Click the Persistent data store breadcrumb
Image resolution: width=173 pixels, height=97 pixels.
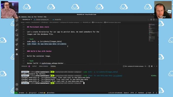point(112,22)
